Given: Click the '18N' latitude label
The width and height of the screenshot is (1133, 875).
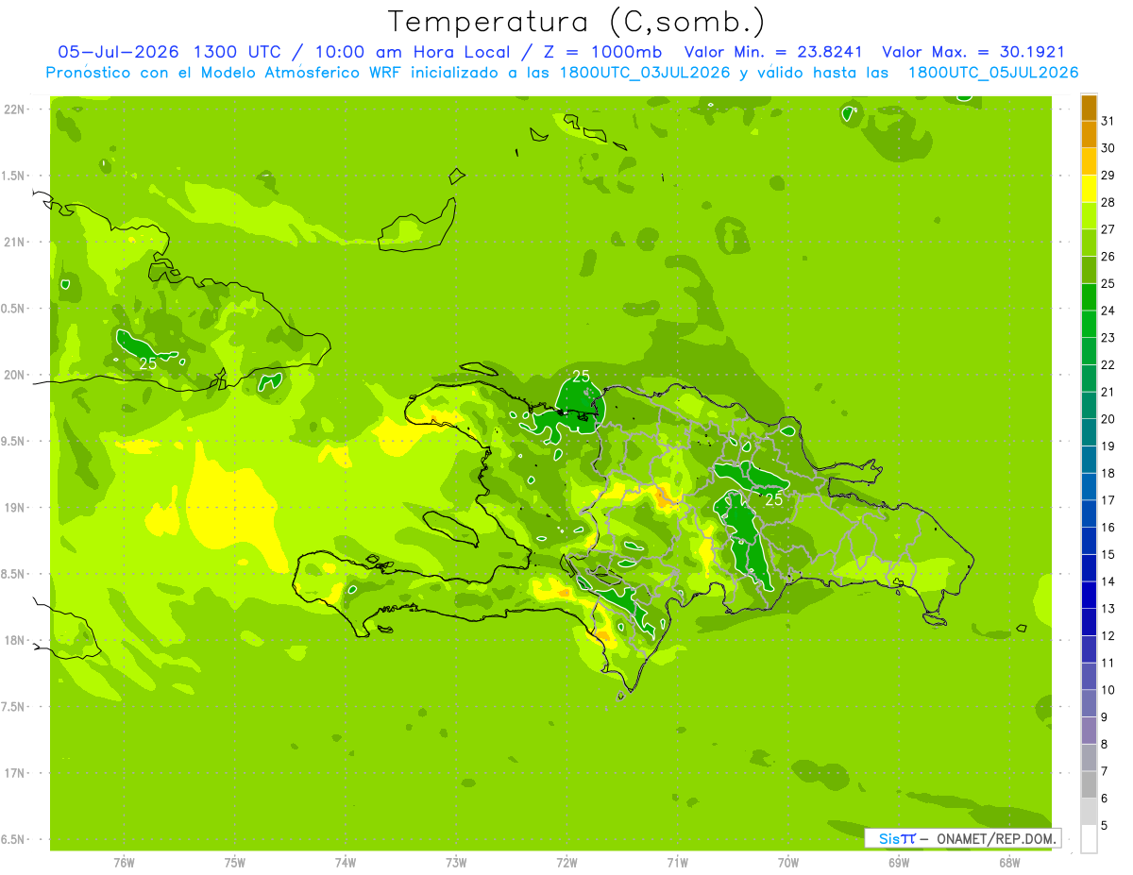Looking at the screenshot, I should pos(13,640).
